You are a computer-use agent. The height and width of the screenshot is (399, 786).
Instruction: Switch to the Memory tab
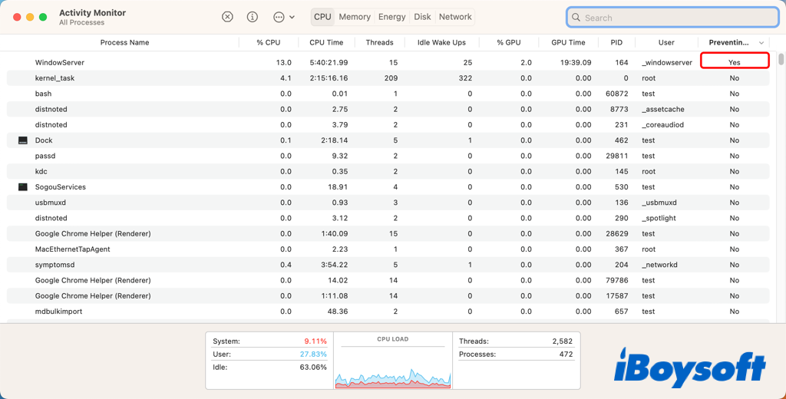coord(355,17)
